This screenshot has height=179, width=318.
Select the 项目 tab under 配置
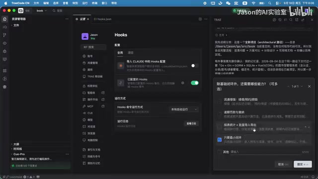click(x=131, y=53)
